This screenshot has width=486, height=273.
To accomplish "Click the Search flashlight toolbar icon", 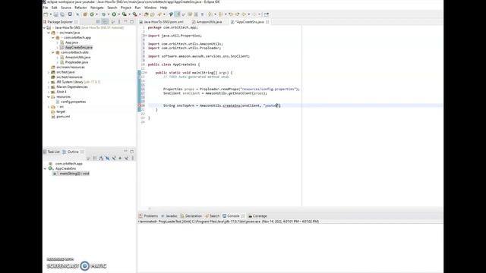I will pyautogui.click(x=159, y=14).
